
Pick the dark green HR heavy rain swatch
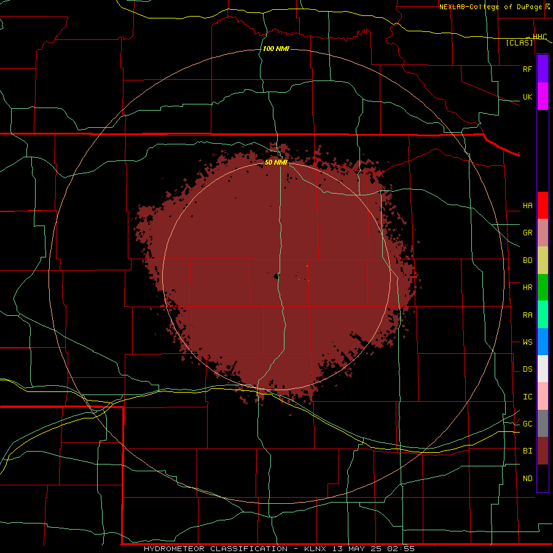pyautogui.click(x=543, y=288)
